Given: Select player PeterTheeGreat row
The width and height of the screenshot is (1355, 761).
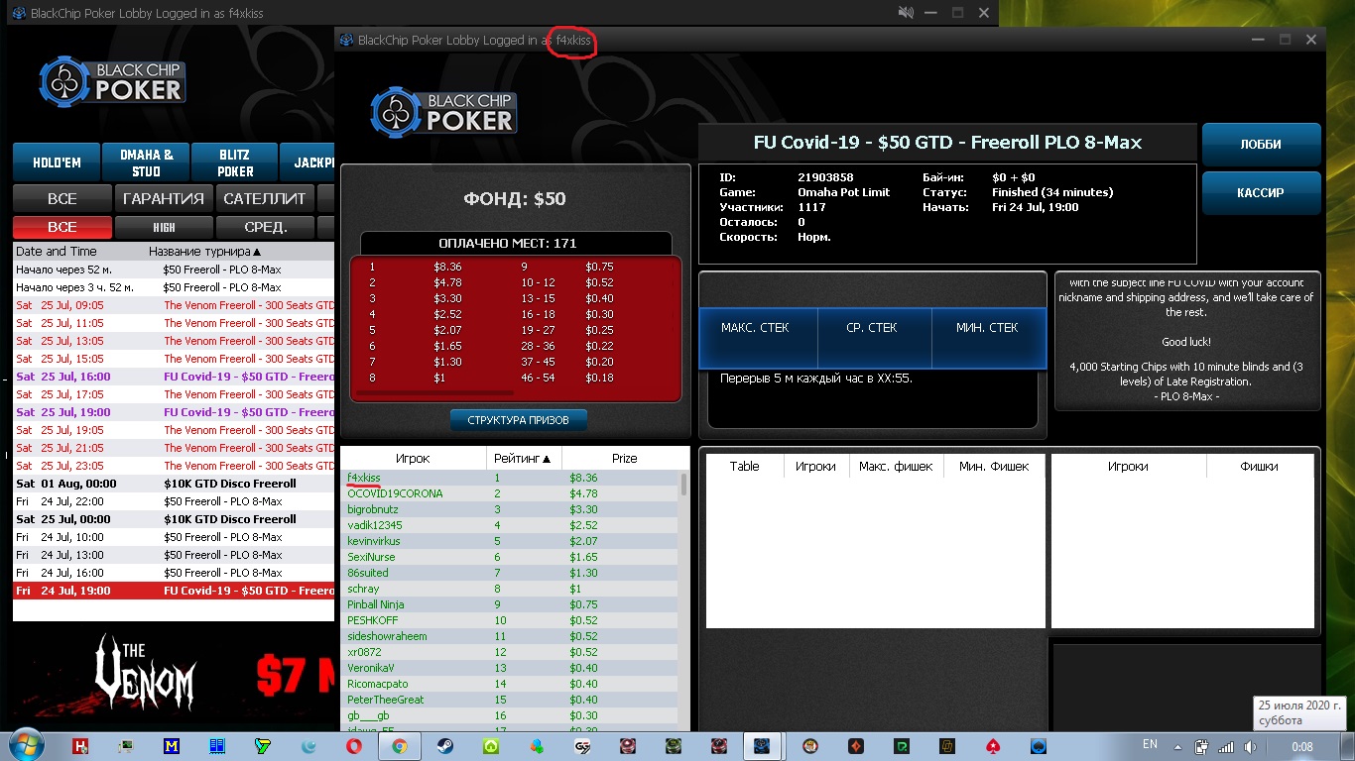Looking at the screenshot, I should [510, 700].
